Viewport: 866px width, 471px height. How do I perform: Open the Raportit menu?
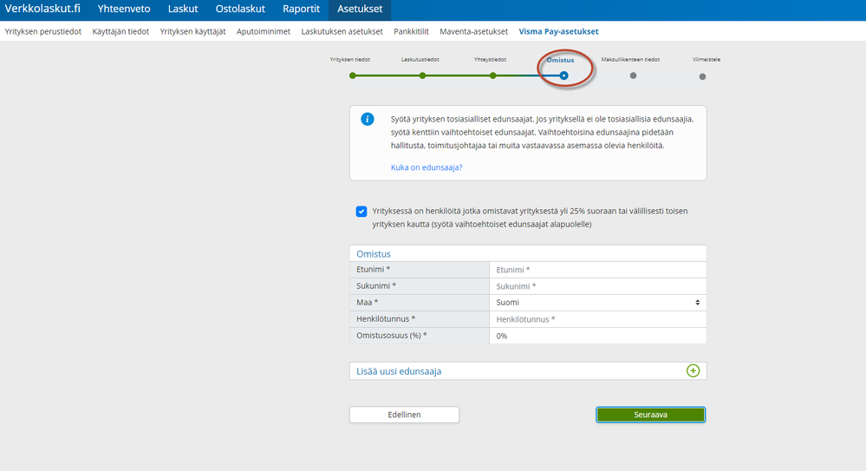(303, 10)
